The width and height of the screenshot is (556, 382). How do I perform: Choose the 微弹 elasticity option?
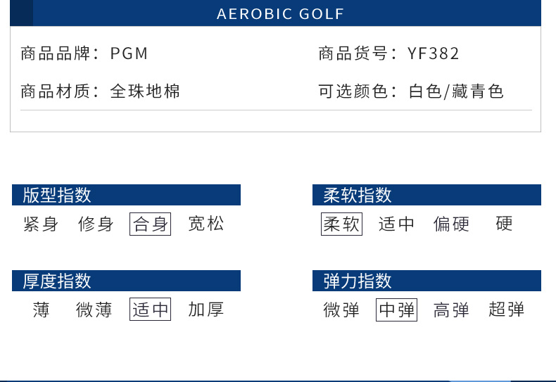tap(341, 310)
